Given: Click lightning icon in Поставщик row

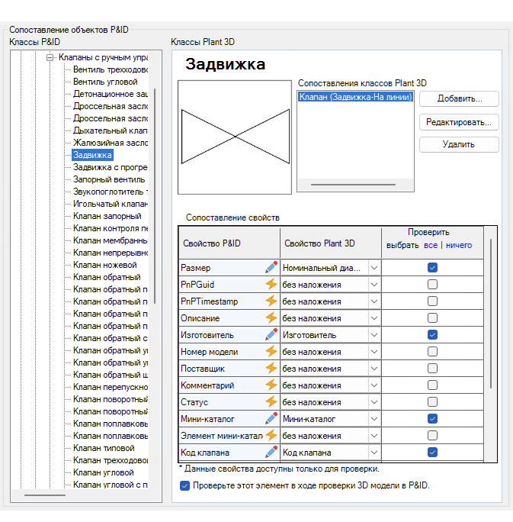Looking at the screenshot, I should tap(271, 368).
